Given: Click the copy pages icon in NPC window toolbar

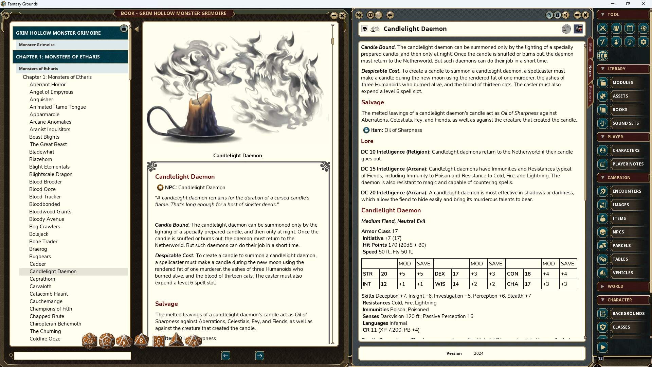Looking at the screenshot, I should point(379,15).
